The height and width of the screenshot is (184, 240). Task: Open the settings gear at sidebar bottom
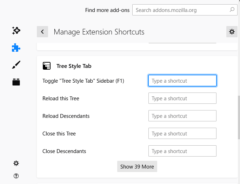pos(16,163)
